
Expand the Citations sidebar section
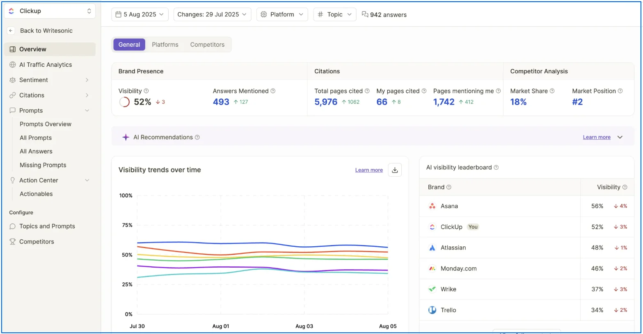tap(87, 95)
